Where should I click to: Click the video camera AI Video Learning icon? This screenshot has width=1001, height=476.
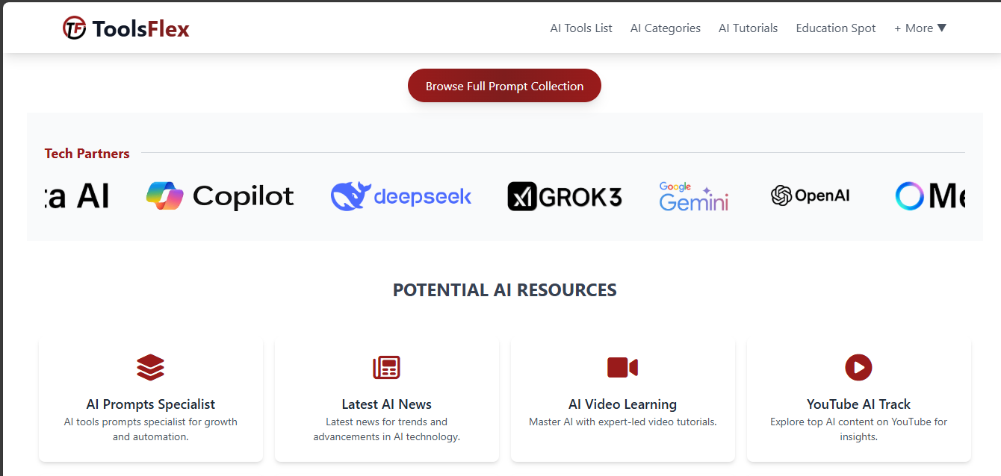tap(622, 367)
